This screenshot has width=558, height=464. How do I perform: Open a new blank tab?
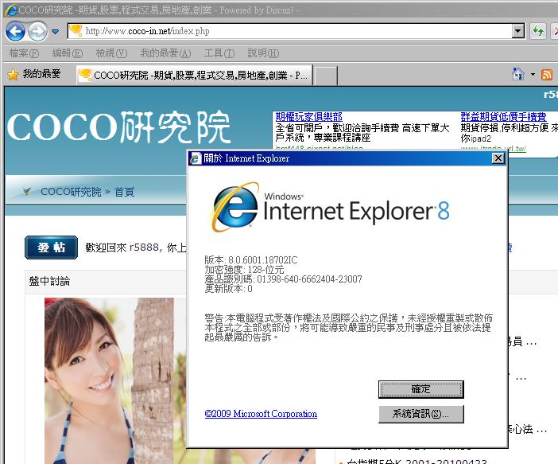tap(326, 76)
